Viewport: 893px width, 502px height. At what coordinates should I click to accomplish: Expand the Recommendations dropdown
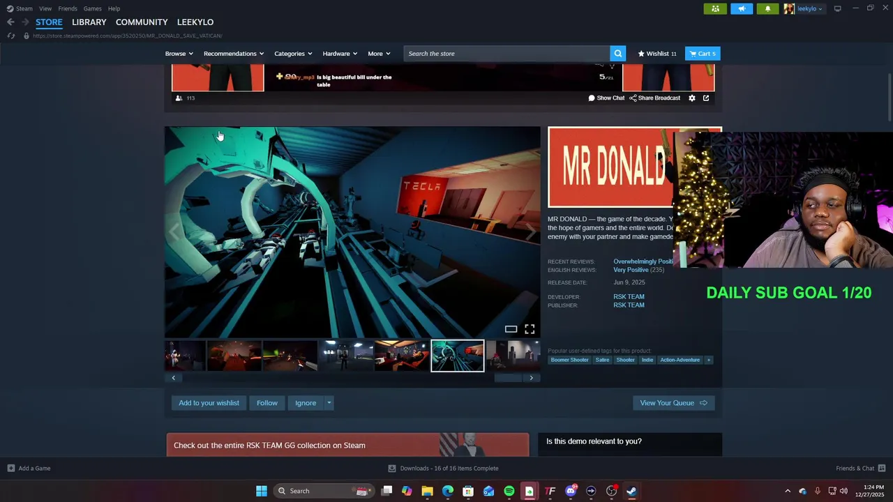coord(234,54)
